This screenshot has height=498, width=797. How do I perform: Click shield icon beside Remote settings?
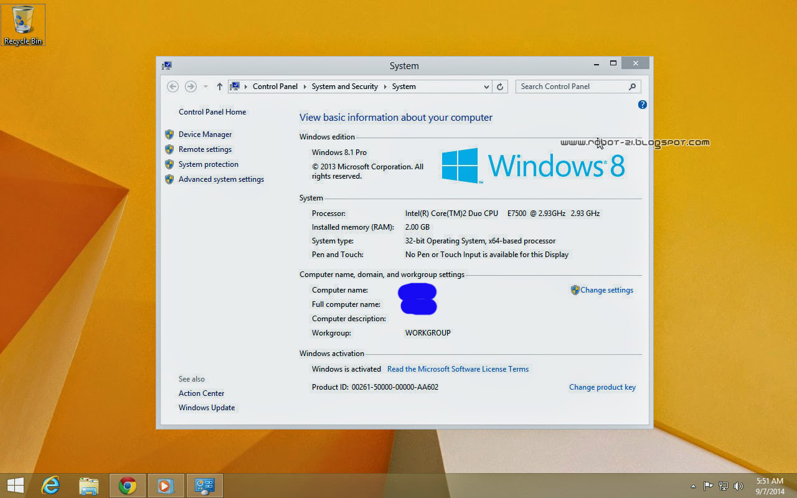pyautogui.click(x=169, y=149)
